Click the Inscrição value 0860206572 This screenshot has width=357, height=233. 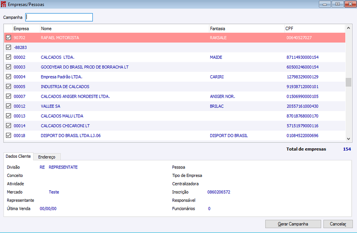[219, 192]
